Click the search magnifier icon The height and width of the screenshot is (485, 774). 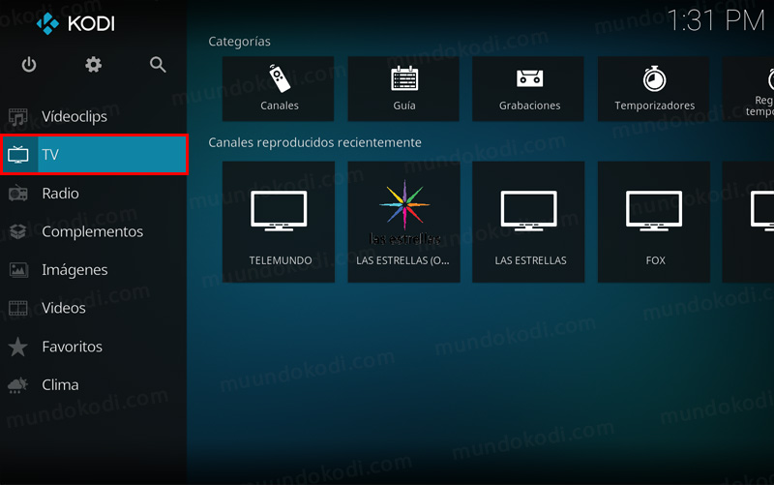coord(158,65)
